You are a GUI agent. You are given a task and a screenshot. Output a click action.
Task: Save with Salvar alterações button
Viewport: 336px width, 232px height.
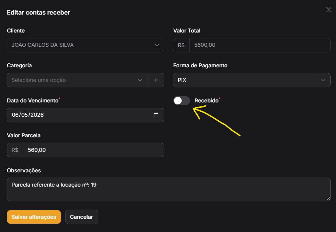tap(34, 217)
